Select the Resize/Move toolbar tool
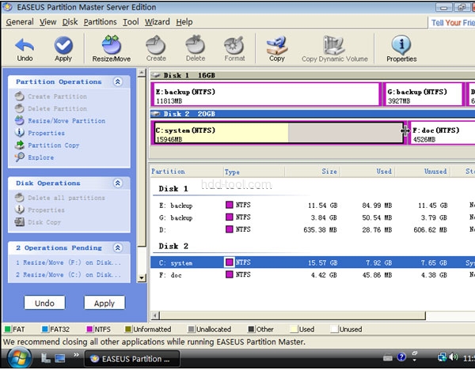This screenshot has height=370, width=475. (112, 49)
